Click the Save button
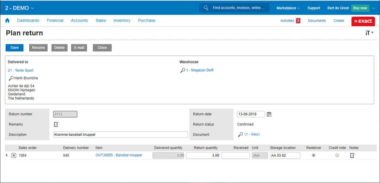The height and width of the screenshot is (183, 380). pyautogui.click(x=14, y=48)
